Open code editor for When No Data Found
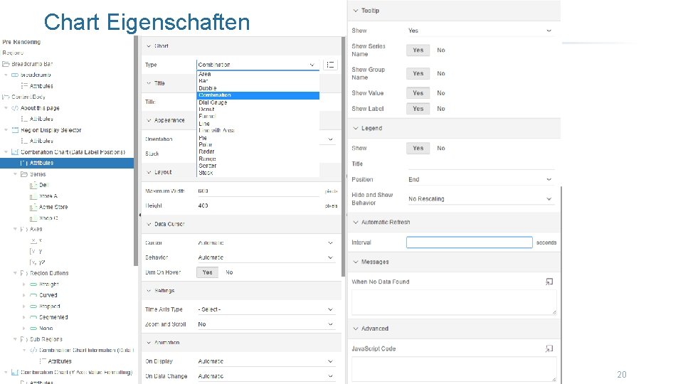Image resolution: width=683 pixels, height=384 pixels. pos(549,282)
